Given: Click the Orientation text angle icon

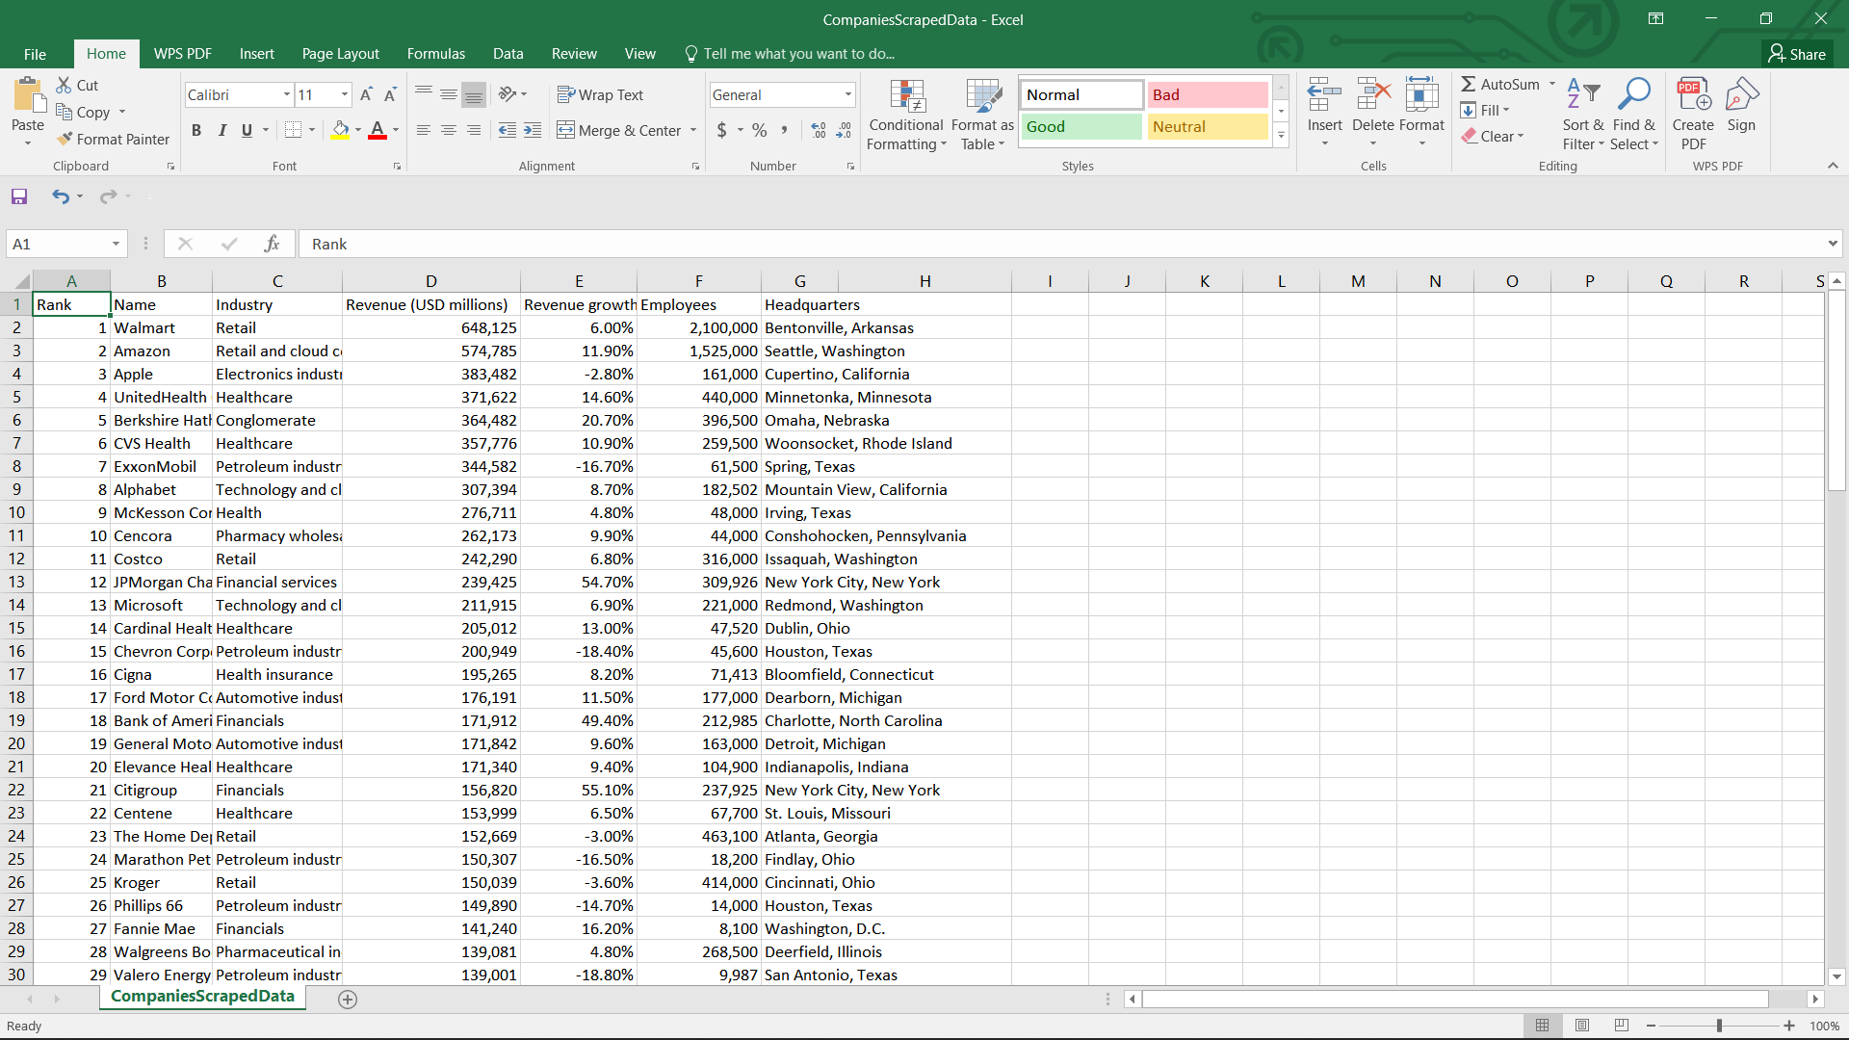Looking at the screenshot, I should click(508, 93).
